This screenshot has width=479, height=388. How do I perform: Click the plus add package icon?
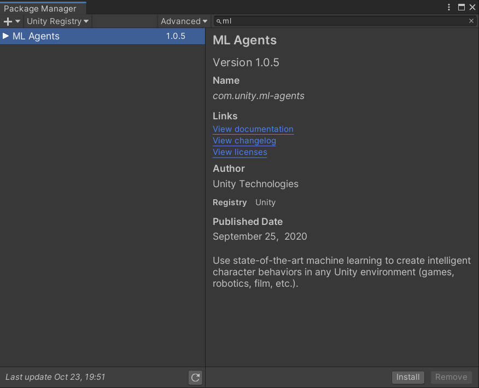8,21
